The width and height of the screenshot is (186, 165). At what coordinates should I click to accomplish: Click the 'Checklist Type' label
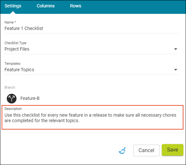[x=15, y=43]
